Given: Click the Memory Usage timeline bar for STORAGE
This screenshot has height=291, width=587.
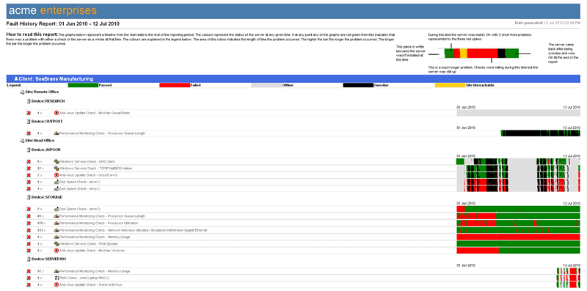Looking at the screenshot, I should [x=518, y=237].
